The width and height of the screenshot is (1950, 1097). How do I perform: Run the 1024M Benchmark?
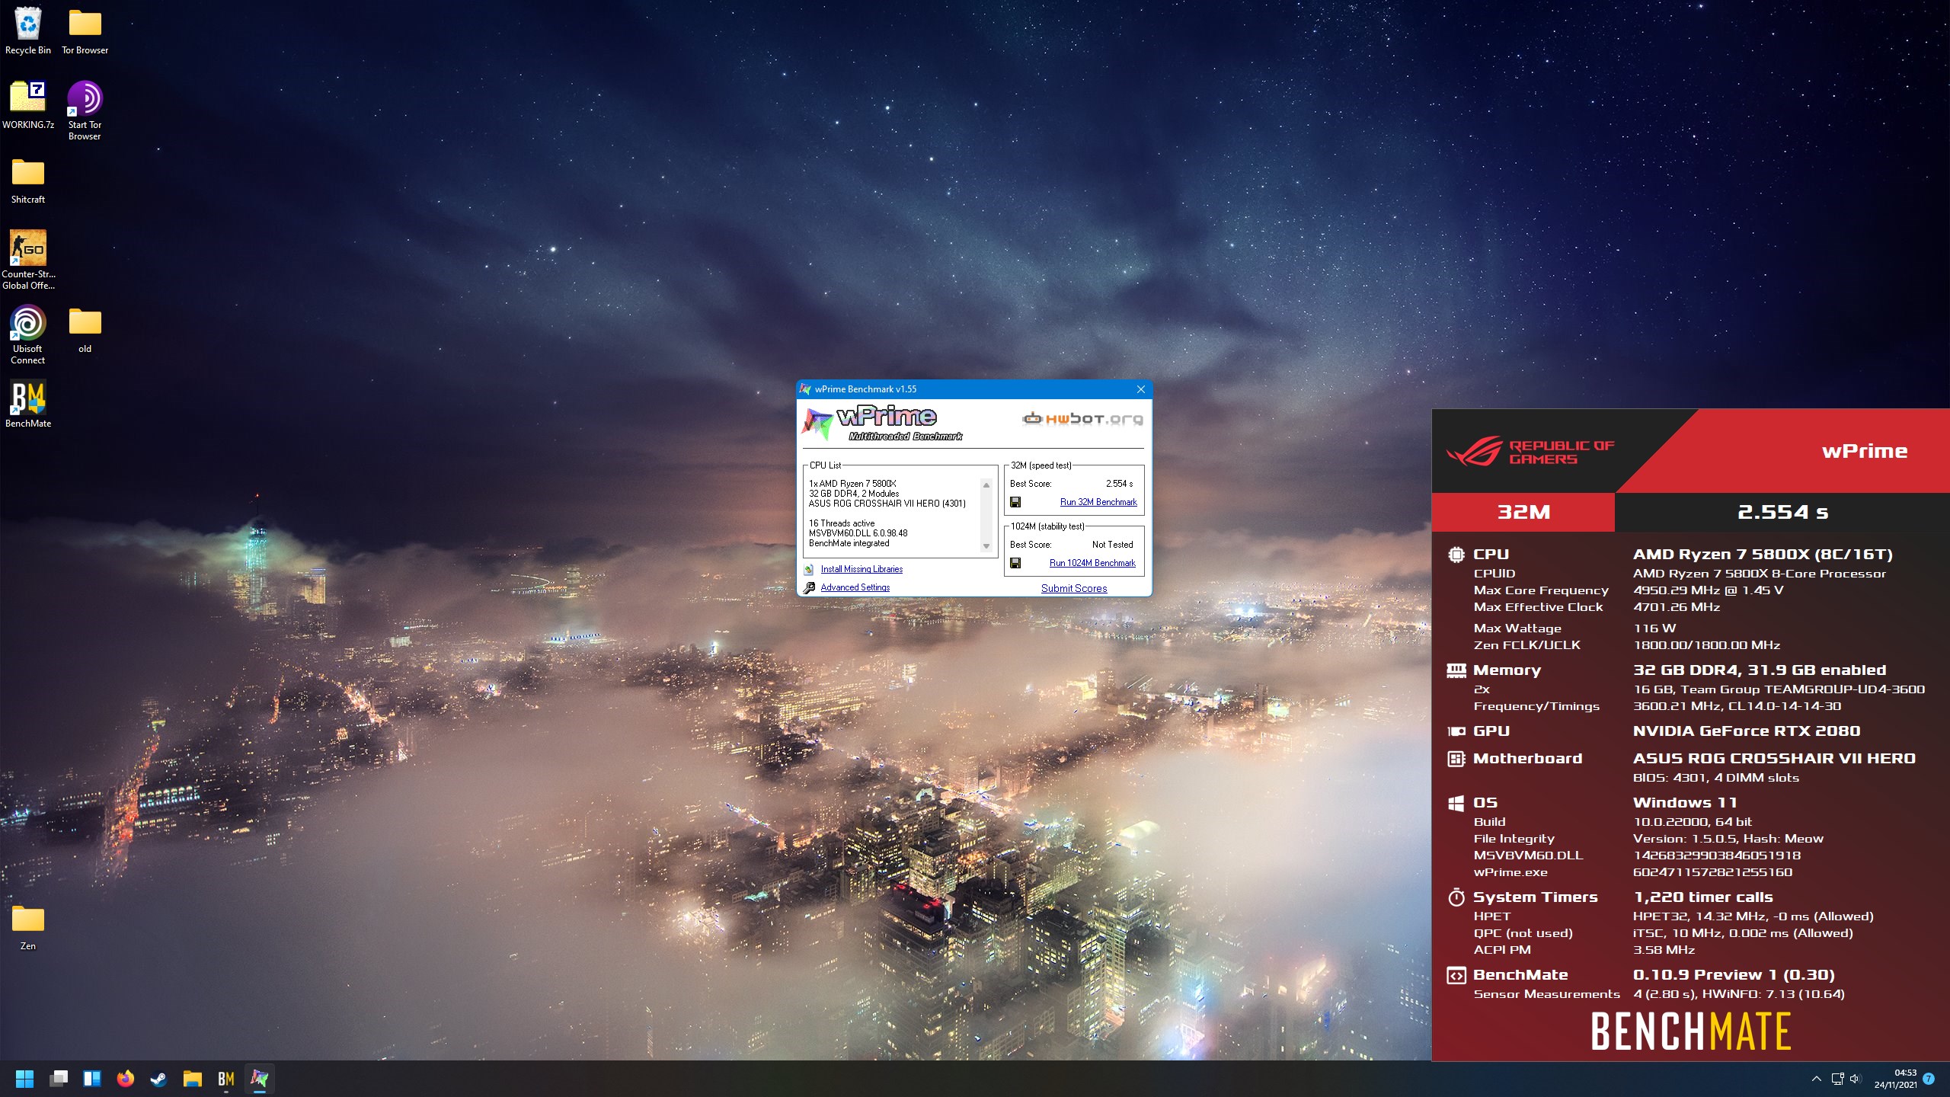pyautogui.click(x=1092, y=563)
